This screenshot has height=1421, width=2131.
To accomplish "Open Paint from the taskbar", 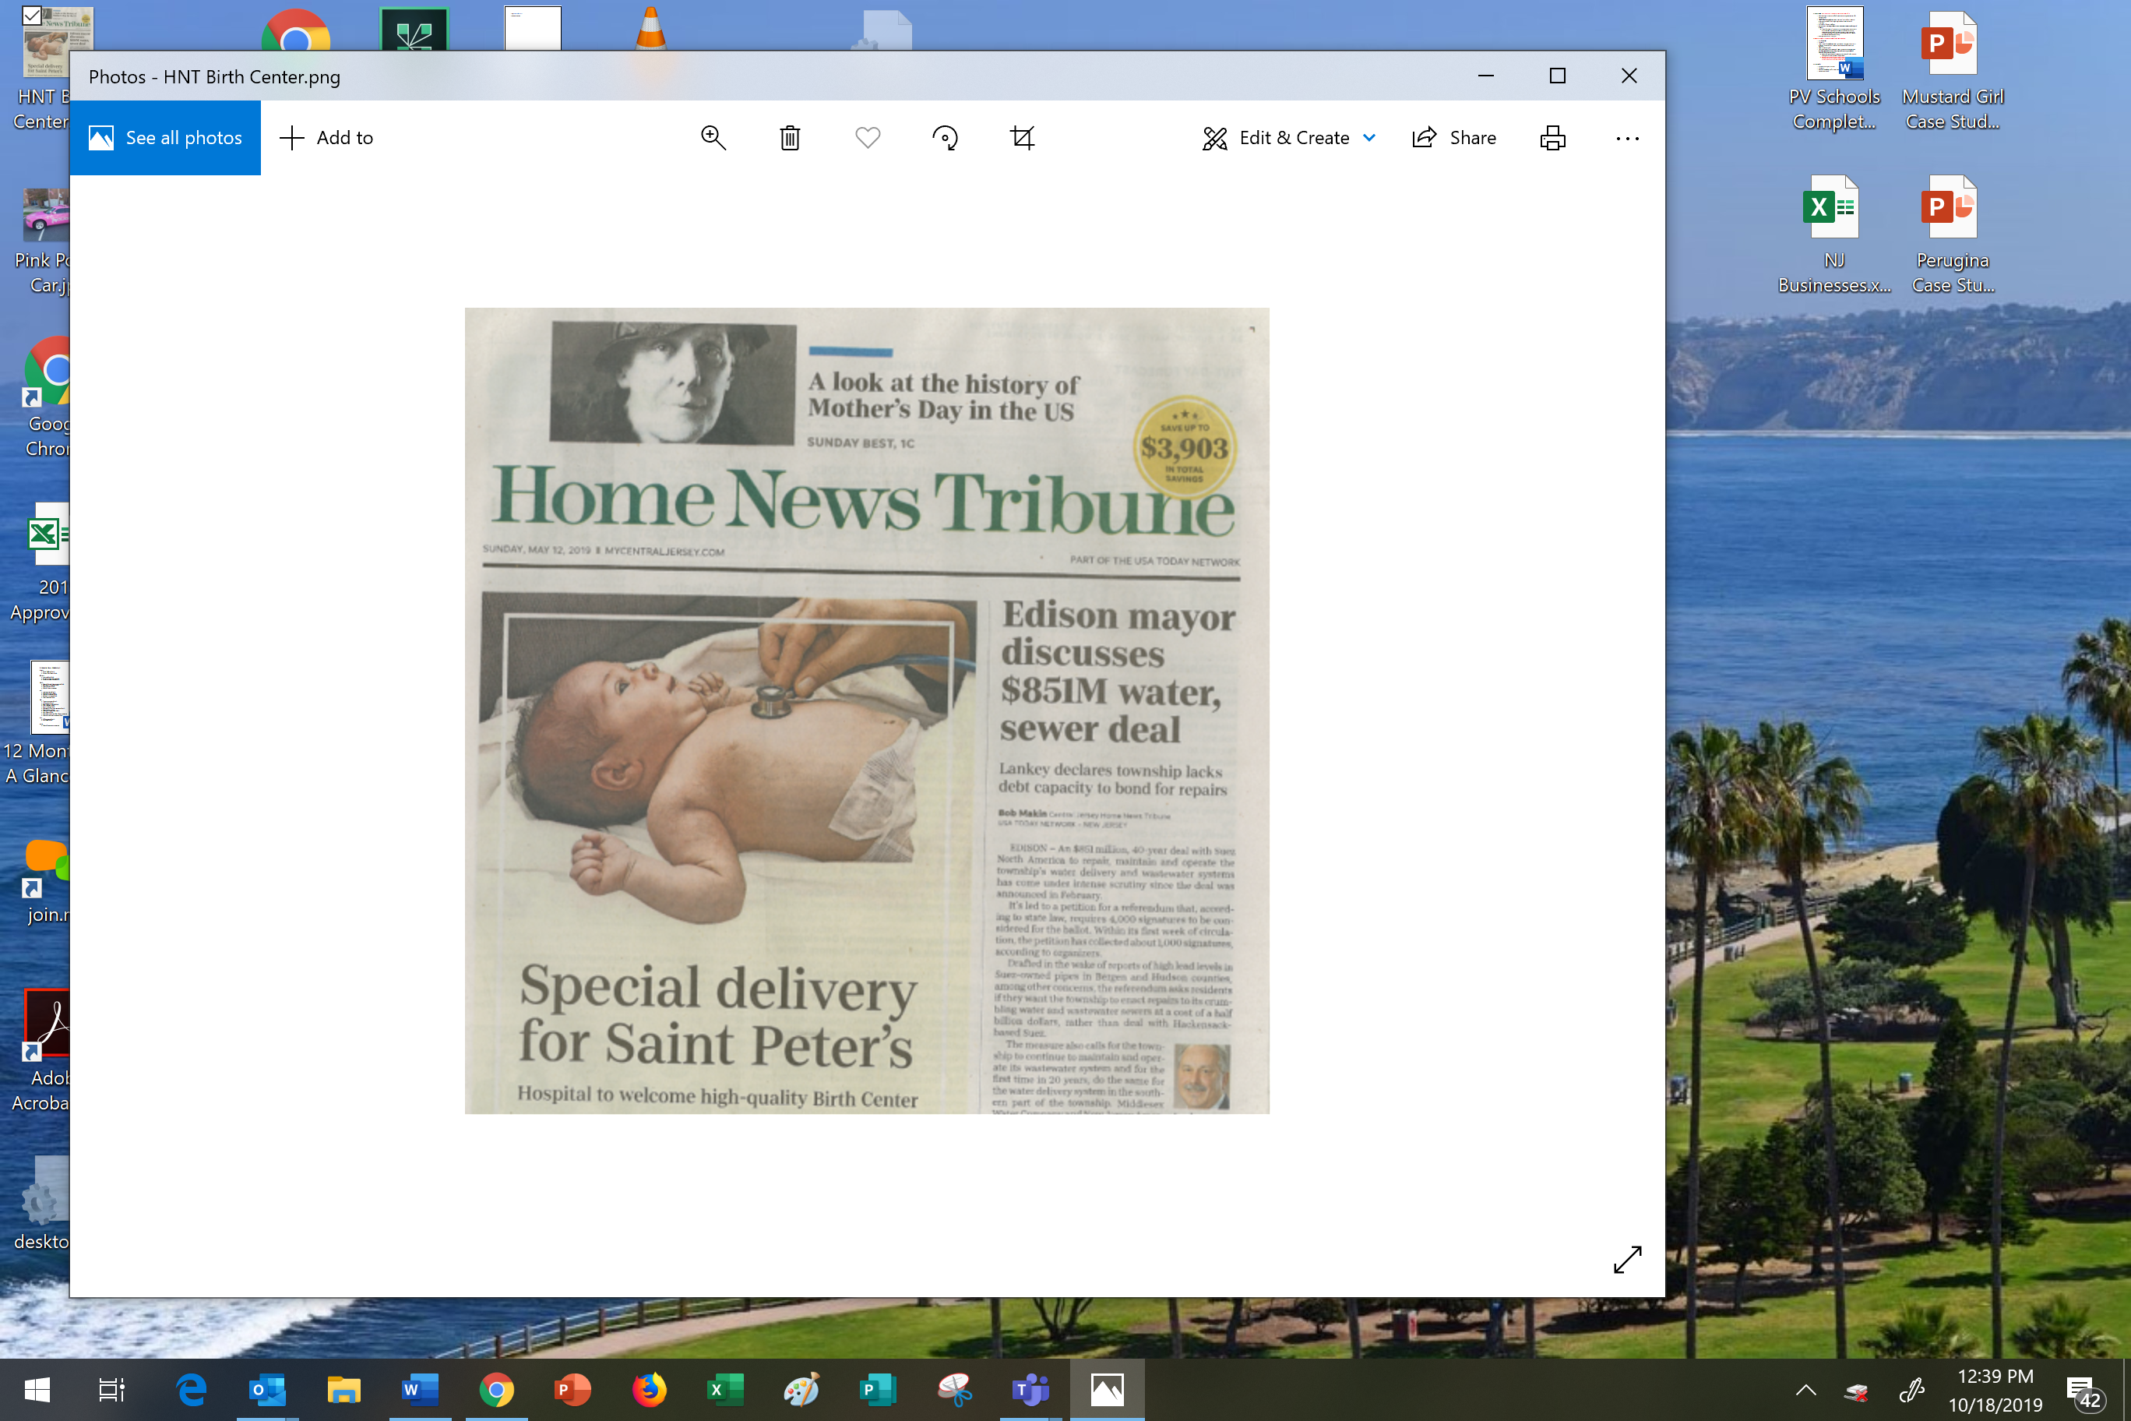I will click(x=801, y=1389).
